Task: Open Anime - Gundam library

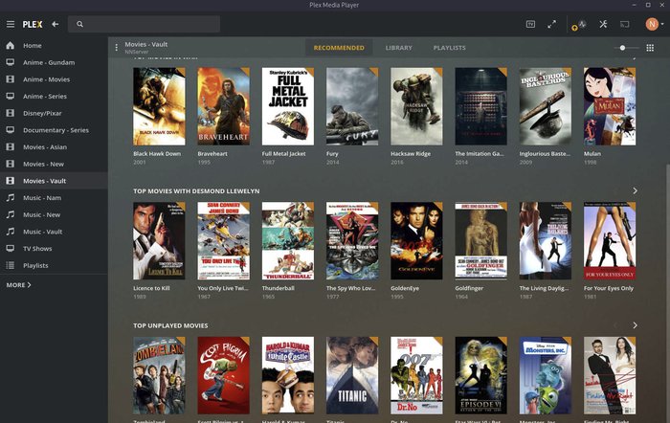Action: click(x=54, y=62)
